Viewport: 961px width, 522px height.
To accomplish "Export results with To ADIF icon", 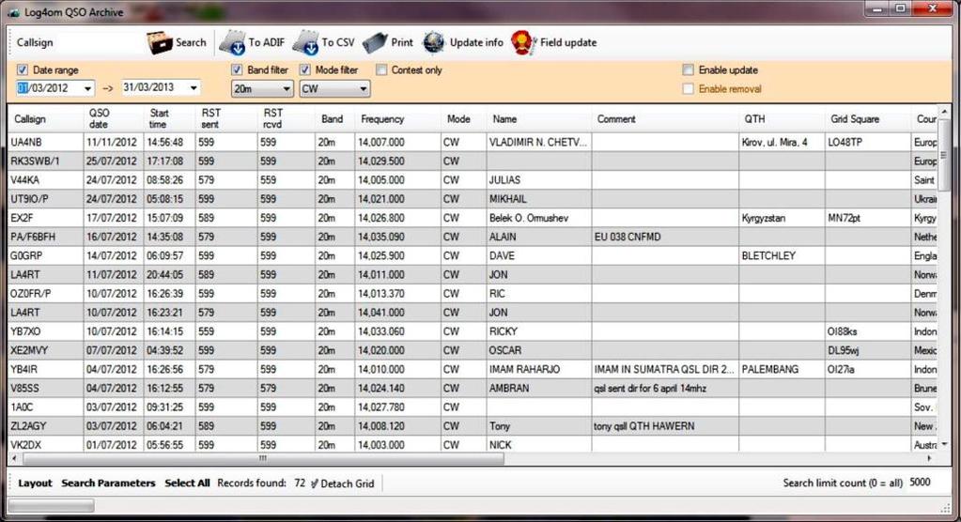I will pyautogui.click(x=232, y=43).
